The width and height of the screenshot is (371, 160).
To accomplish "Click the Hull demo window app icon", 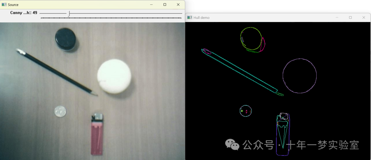I will pyautogui.click(x=190, y=18).
